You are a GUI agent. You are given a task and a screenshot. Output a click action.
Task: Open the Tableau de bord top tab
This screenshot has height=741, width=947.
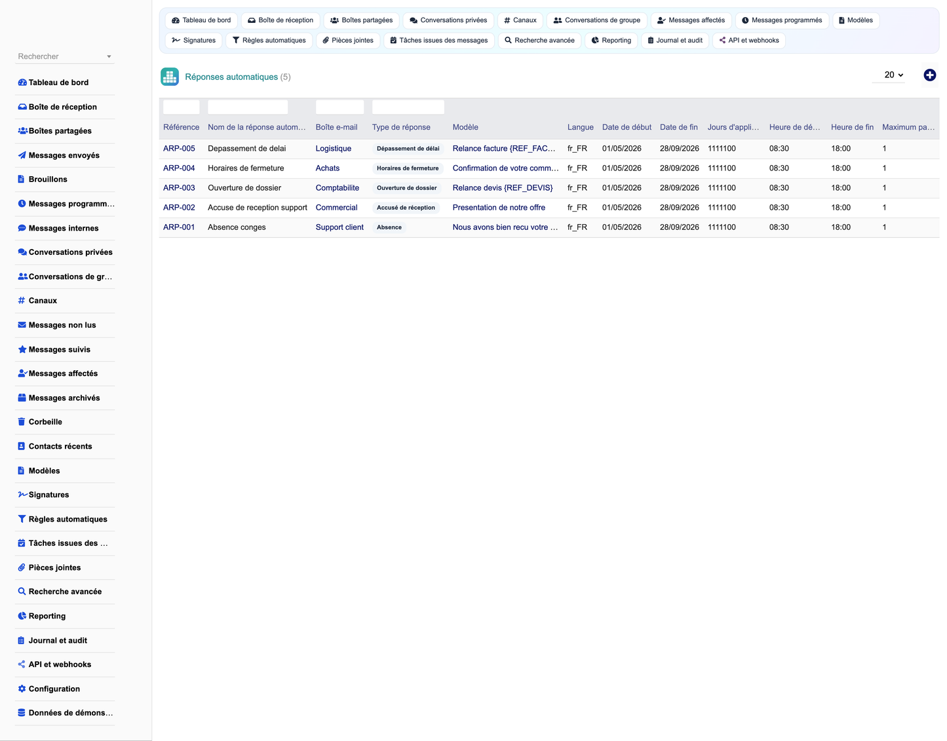tap(201, 20)
